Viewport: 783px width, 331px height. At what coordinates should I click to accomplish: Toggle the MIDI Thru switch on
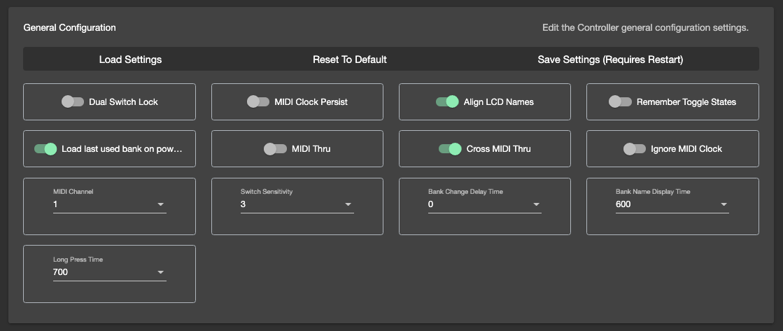(x=275, y=149)
